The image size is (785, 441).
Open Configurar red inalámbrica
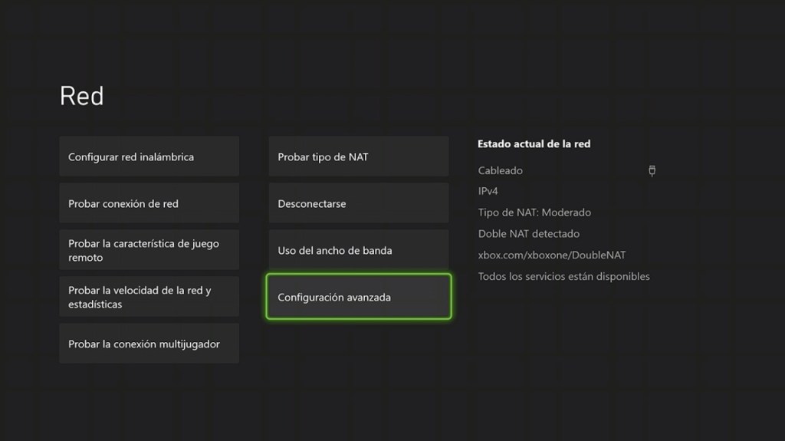pos(149,157)
